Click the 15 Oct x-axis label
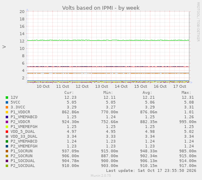This screenshot has width=202, height=180. click(141, 87)
